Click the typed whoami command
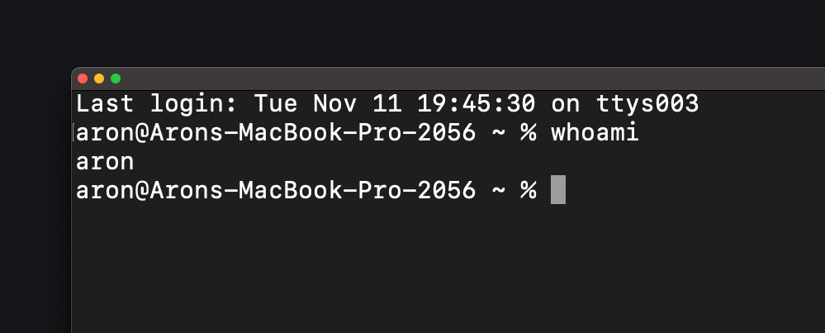The height and width of the screenshot is (333, 825). (x=595, y=133)
